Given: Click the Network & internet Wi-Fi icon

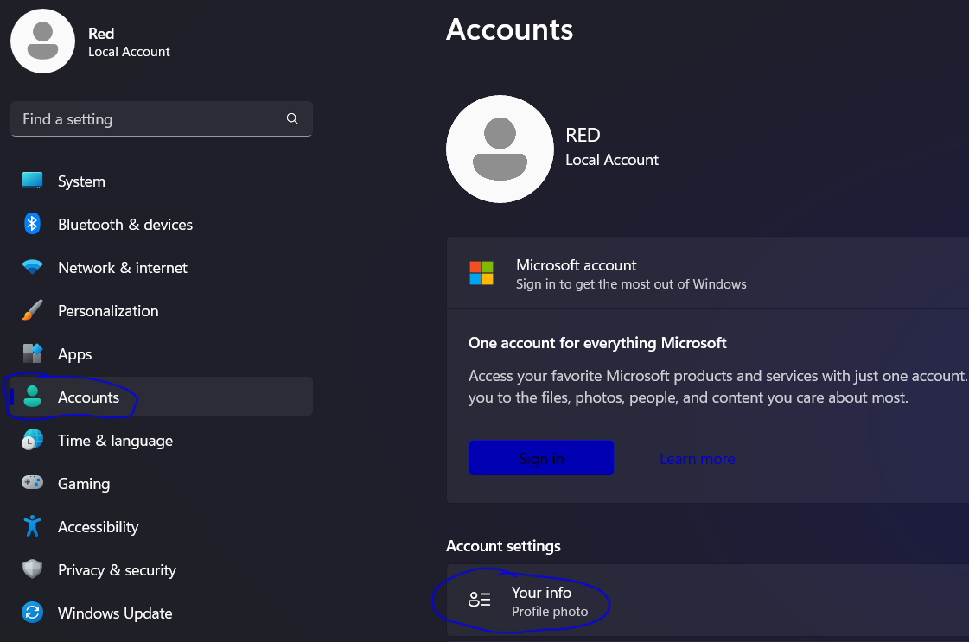Looking at the screenshot, I should coord(32,267).
